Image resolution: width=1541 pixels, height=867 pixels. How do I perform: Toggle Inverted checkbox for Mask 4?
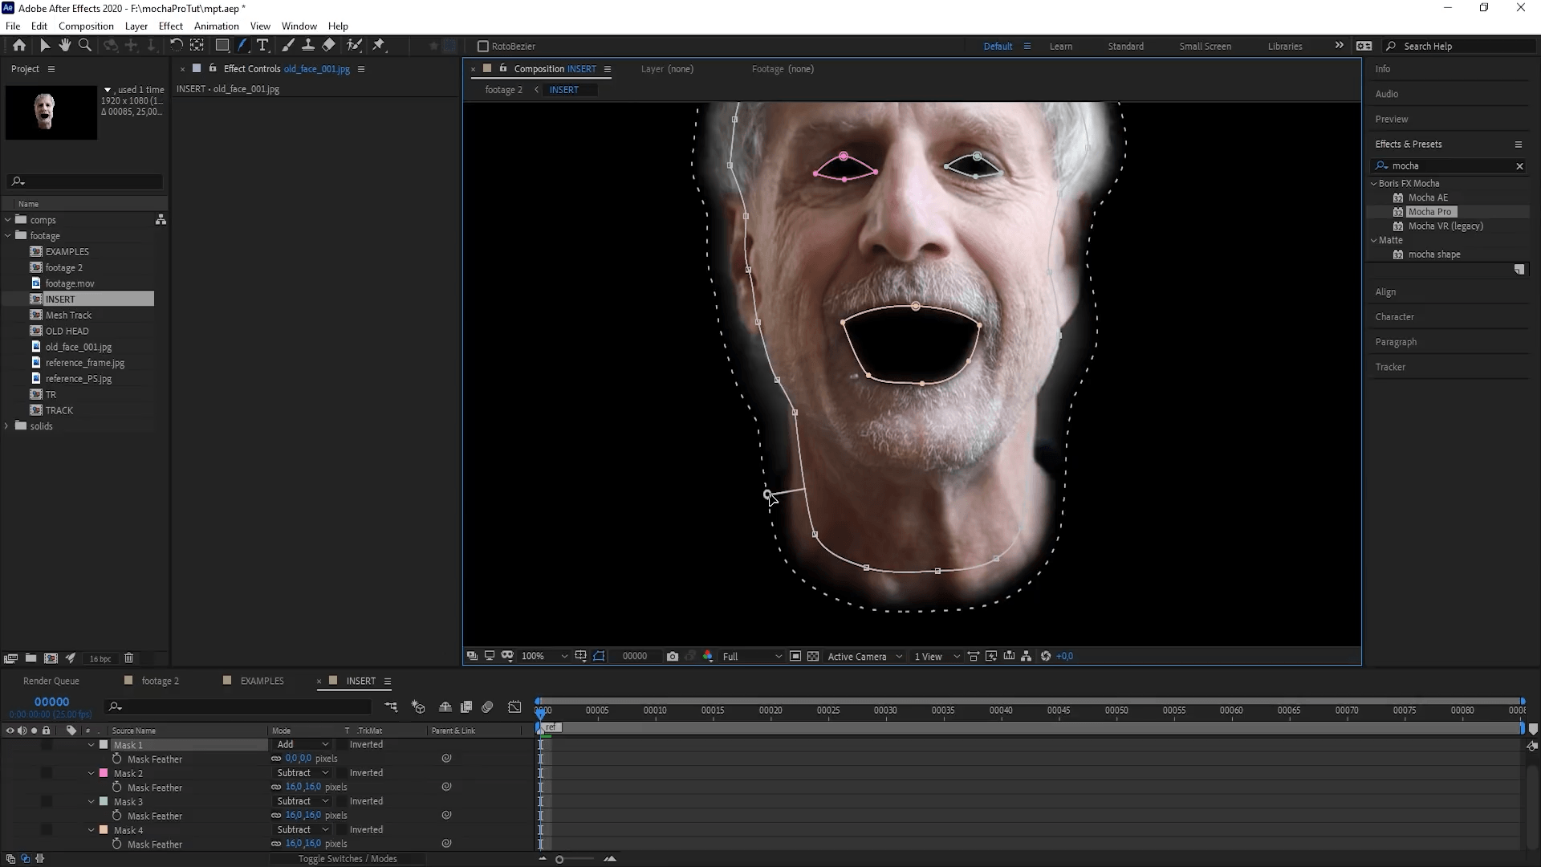[x=344, y=830]
